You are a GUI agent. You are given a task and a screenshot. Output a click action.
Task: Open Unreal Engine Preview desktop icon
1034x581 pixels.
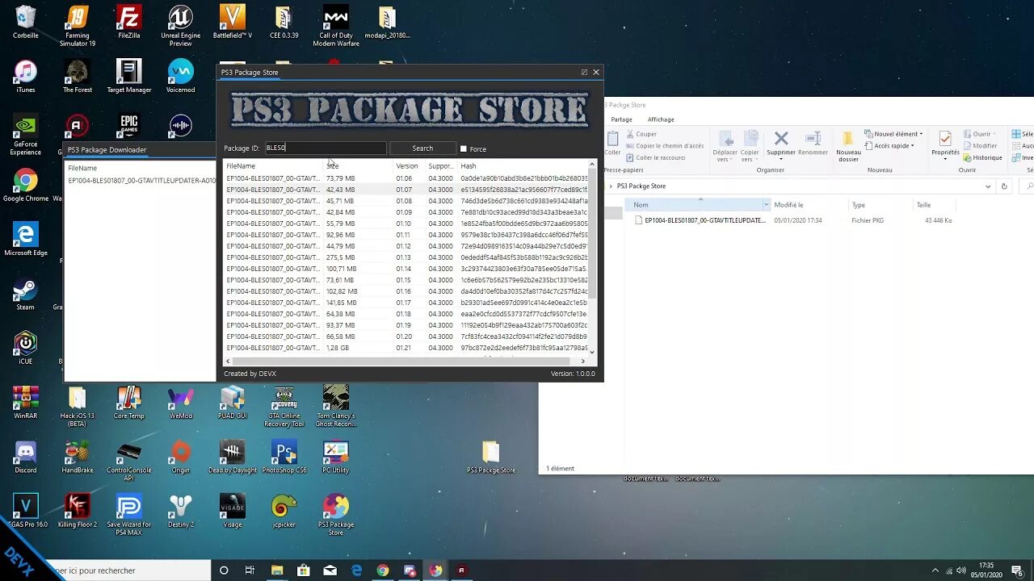click(x=181, y=27)
